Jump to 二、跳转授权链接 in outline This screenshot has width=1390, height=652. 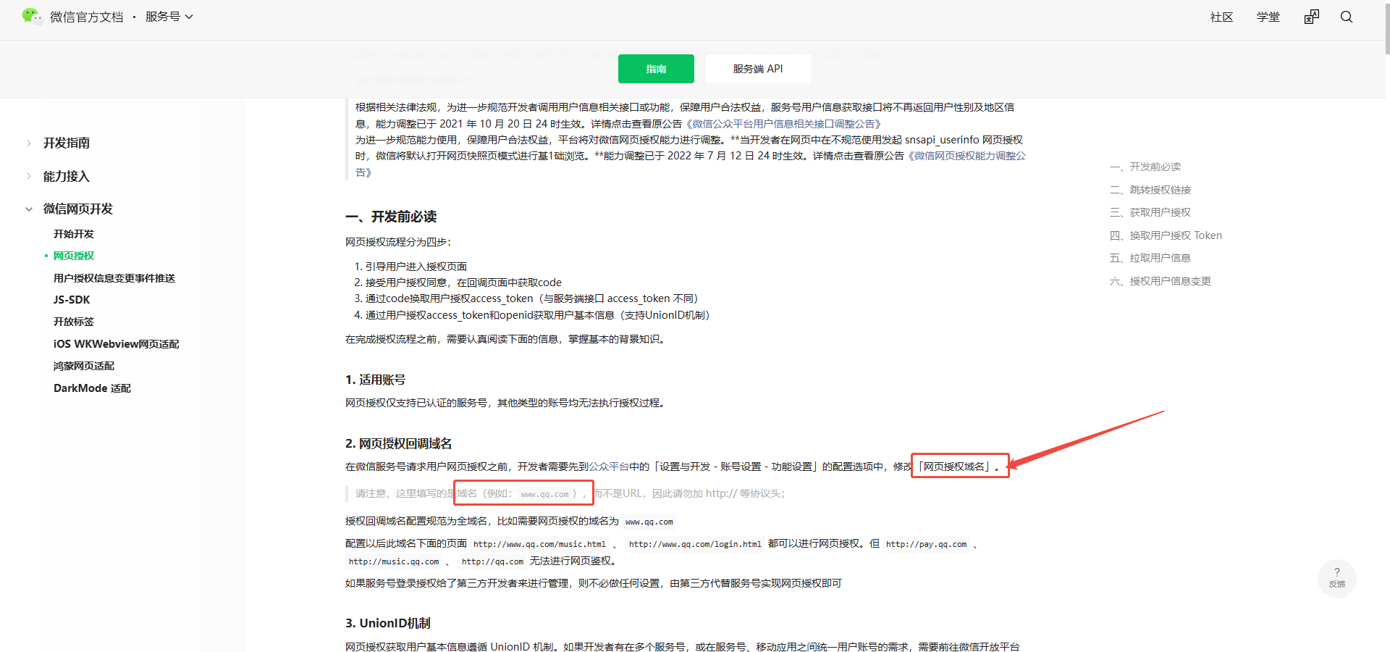click(1150, 190)
